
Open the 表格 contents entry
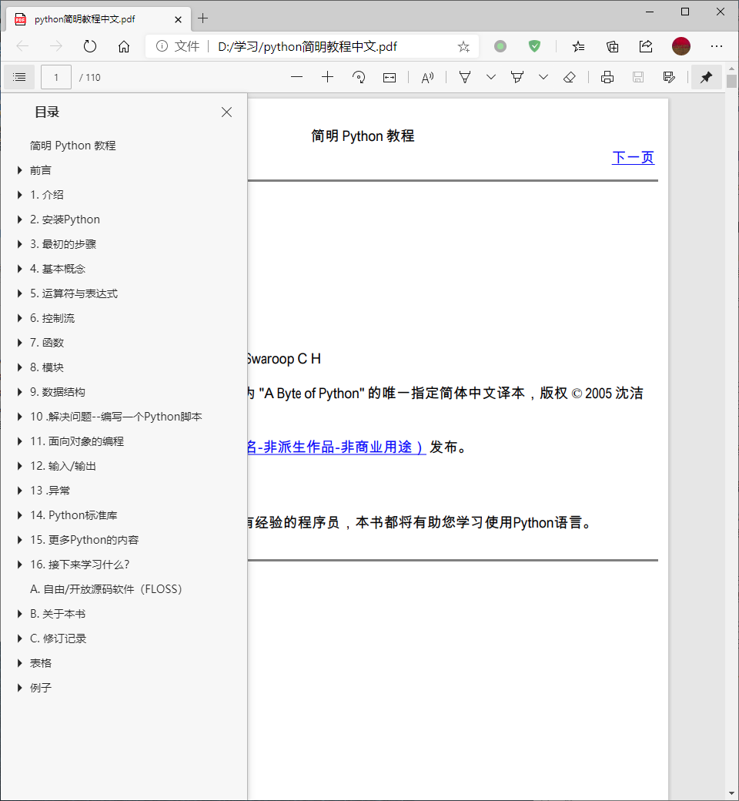pyautogui.click(x=41, y=663)
